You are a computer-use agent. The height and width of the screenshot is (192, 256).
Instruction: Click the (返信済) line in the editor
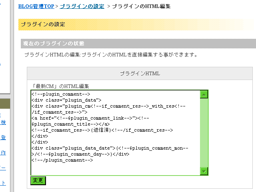(102, 130)
